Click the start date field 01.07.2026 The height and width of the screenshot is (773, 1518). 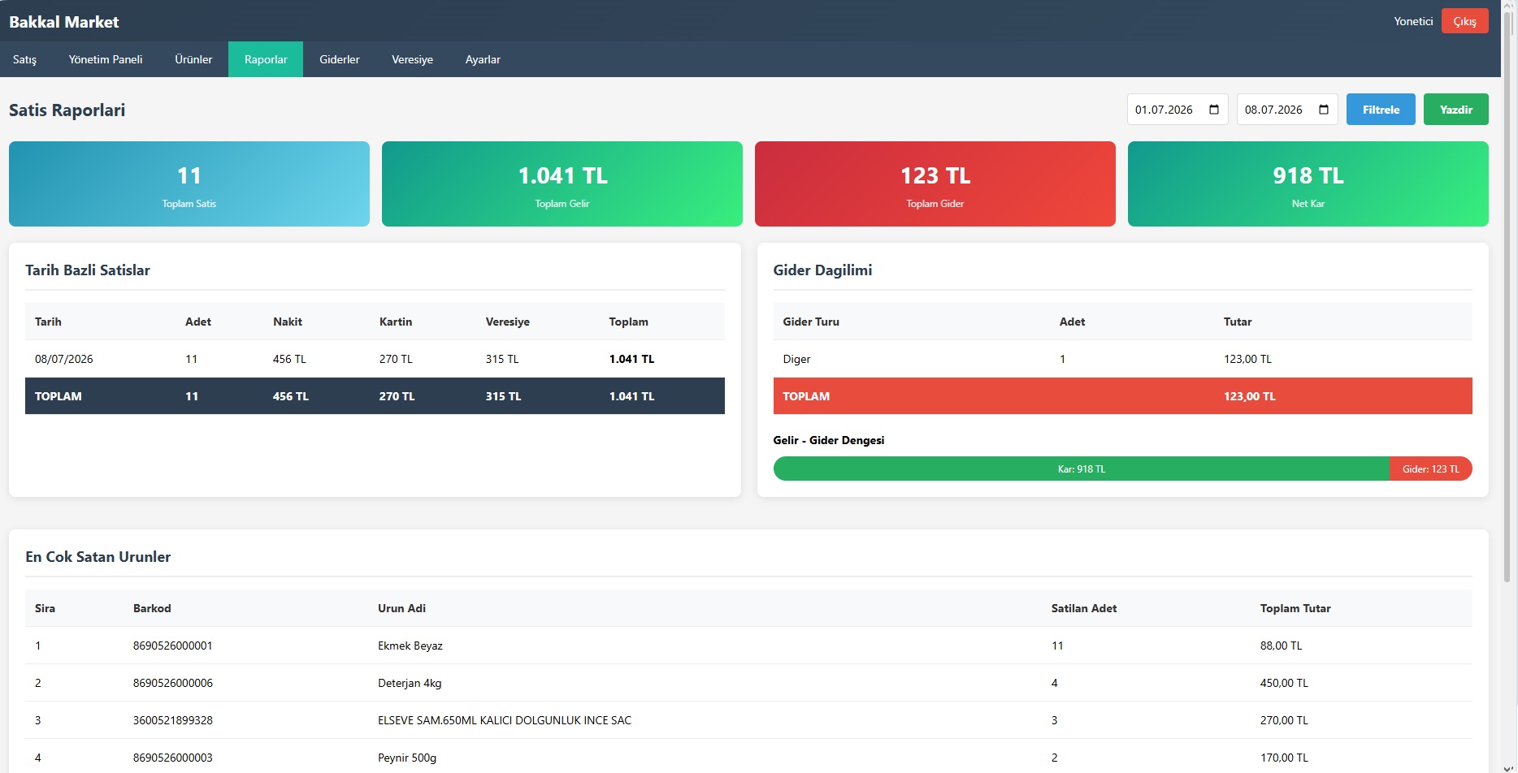[1178, 110]
